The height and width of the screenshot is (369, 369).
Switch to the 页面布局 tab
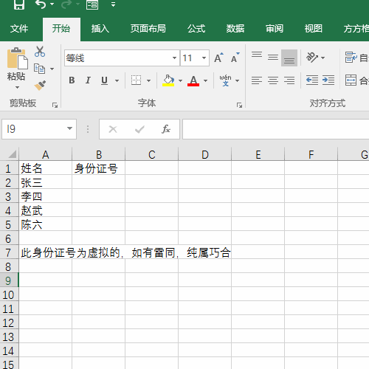tap(148, 29)
